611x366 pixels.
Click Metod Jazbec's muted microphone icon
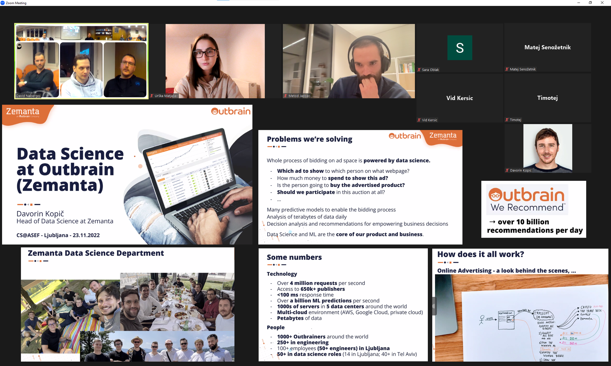tap(286, 96)
